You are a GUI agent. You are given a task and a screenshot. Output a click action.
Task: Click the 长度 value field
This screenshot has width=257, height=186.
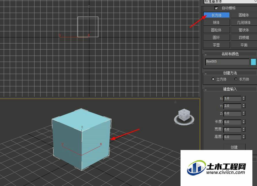click(x=232, y=122)
